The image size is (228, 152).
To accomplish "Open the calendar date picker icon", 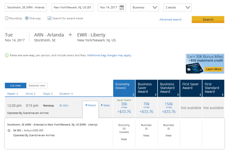I will click(122, 8).
